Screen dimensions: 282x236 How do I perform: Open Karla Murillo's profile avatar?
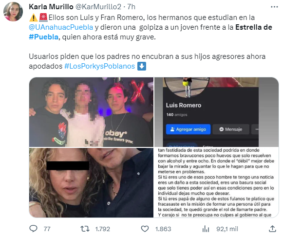(13, 12)
